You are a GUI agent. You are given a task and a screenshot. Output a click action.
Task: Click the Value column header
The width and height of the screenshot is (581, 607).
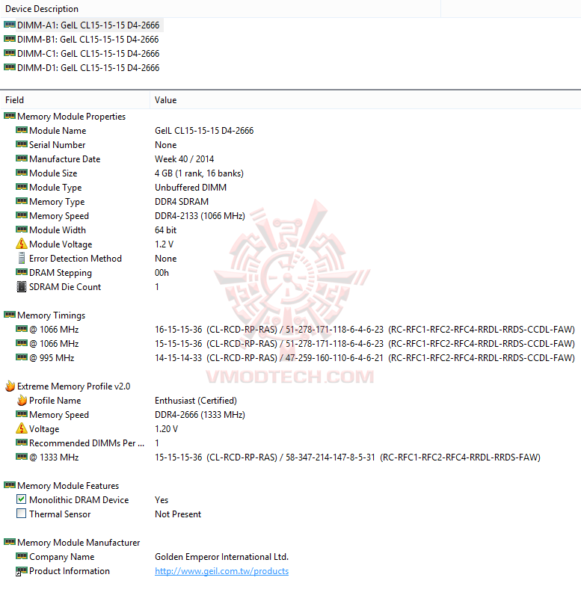(365, 100)
